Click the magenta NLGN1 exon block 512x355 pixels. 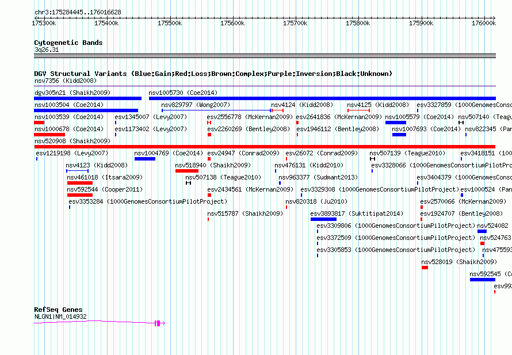[158, 323]
